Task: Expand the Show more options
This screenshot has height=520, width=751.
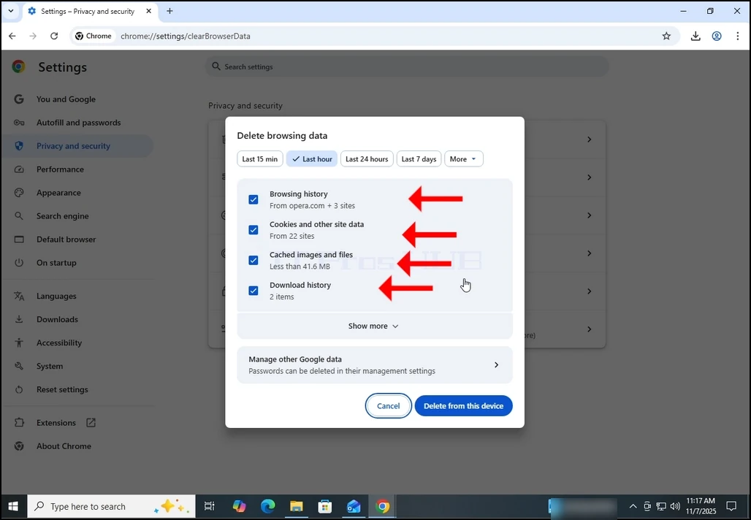Action: (375, 326)
